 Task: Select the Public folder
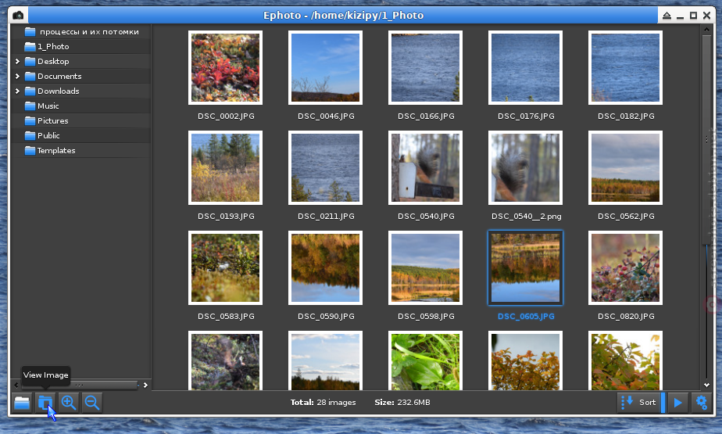tap(81, 135)
